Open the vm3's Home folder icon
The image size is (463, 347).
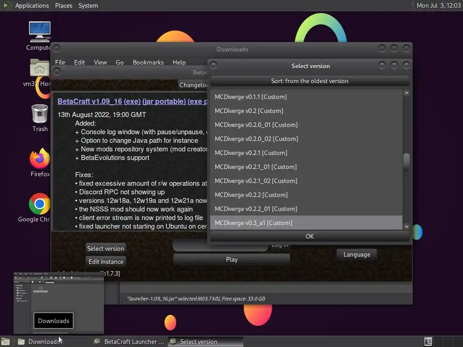pos(40,68)
